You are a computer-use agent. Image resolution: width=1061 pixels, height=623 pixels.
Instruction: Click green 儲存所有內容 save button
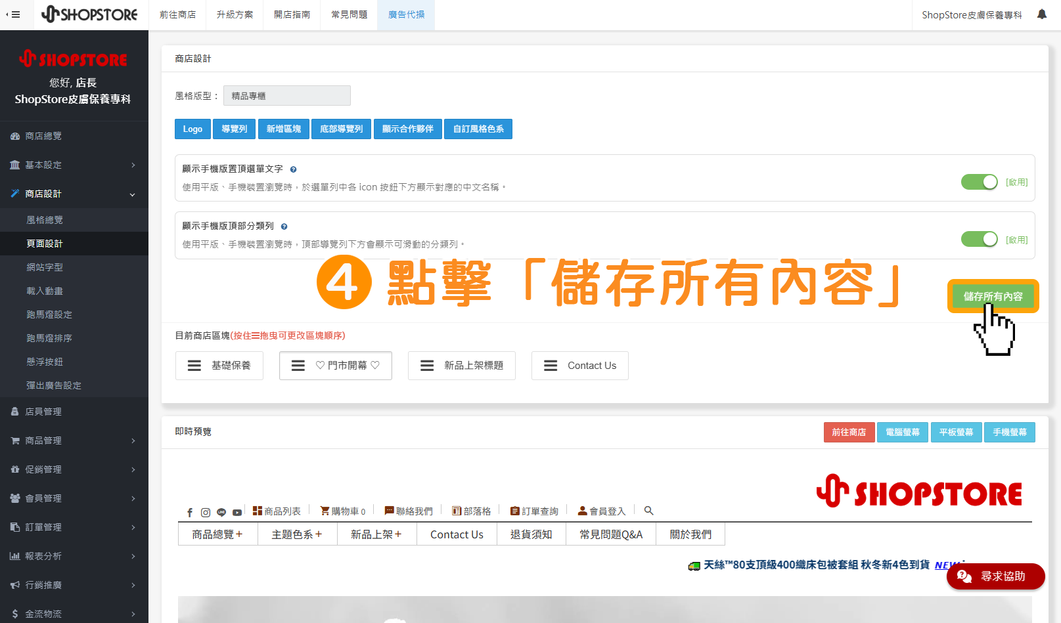[993, 296]
